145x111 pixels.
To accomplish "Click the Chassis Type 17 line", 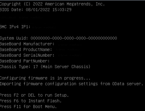I will [45, 67].
